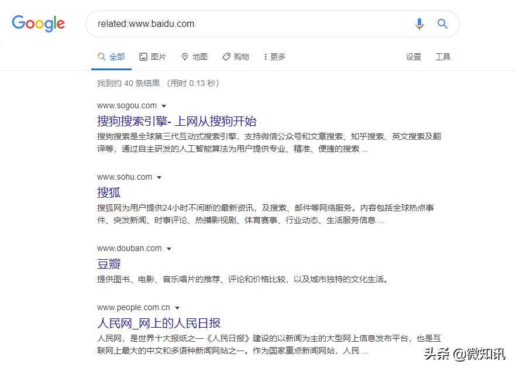The image size is (516, 371).
Task: Open the 工具 (Tools) menu
Action: [x=443, y=57]
